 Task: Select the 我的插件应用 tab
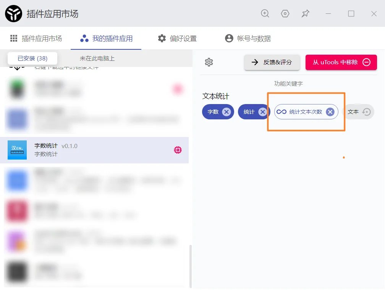click(107, 38)
